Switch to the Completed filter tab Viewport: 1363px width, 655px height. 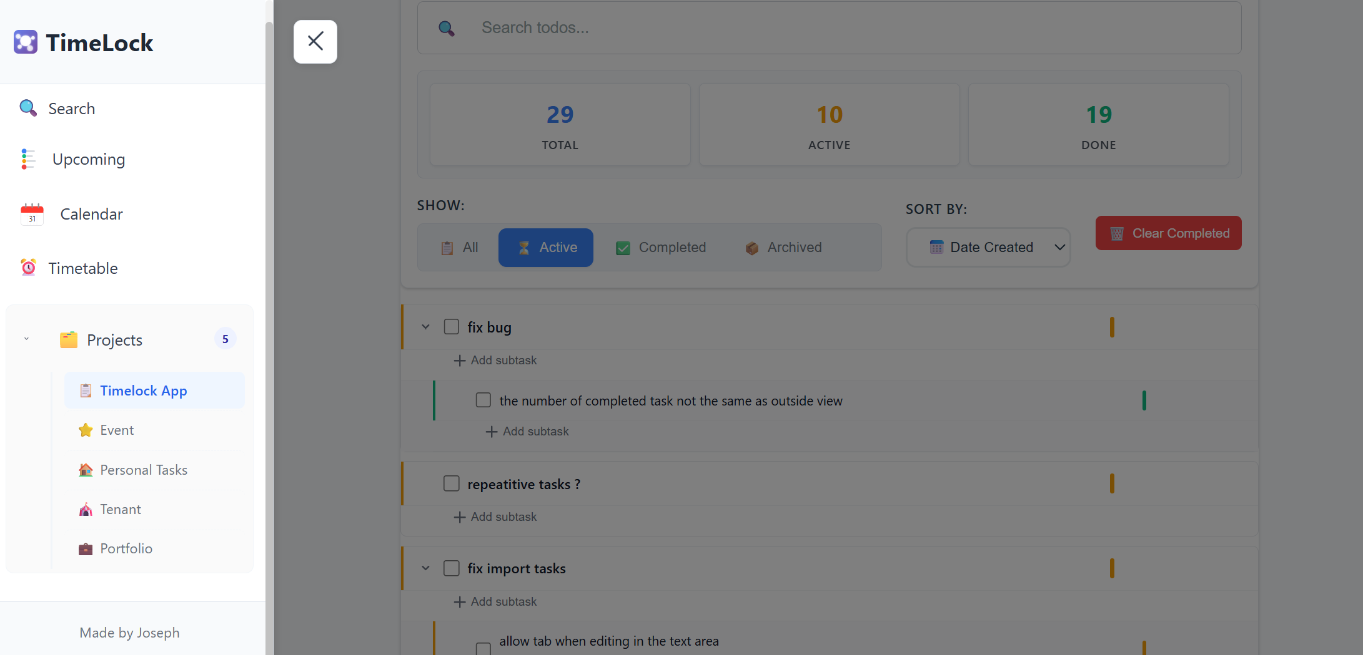tap(661, 247)
